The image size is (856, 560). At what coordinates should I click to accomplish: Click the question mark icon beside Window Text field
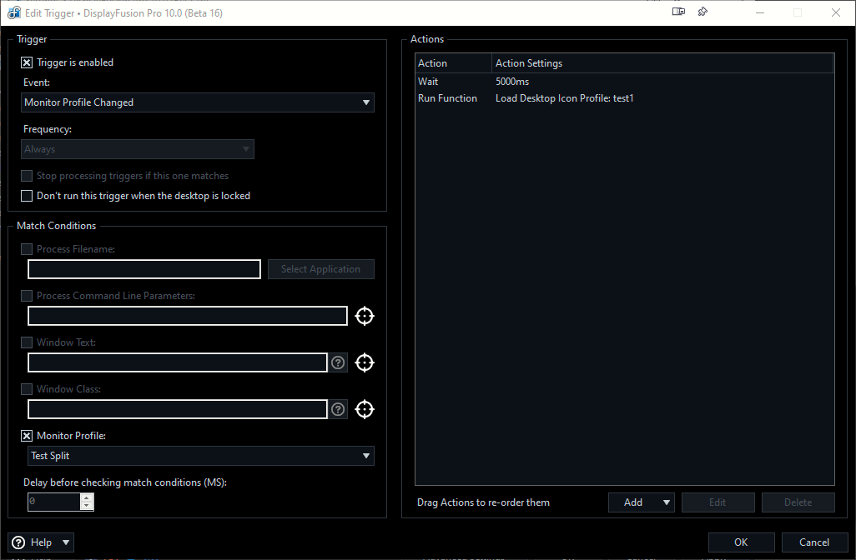coord(338,362)
